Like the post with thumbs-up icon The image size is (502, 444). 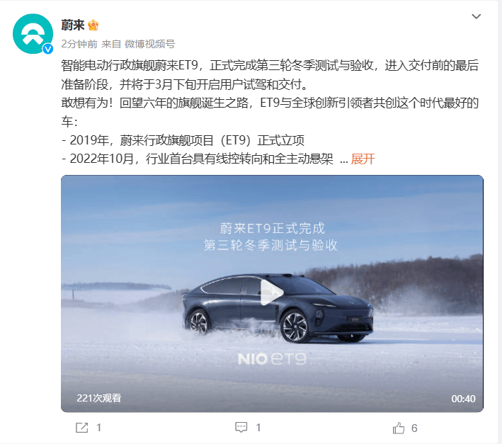(x=399, y=428)
